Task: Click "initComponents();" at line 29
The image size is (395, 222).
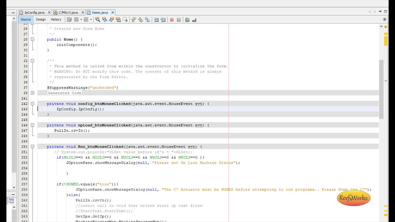Action: click(x=77, y=44)
